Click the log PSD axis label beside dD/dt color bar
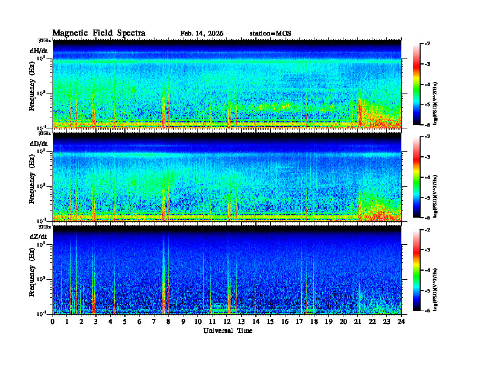 [435, 196]
